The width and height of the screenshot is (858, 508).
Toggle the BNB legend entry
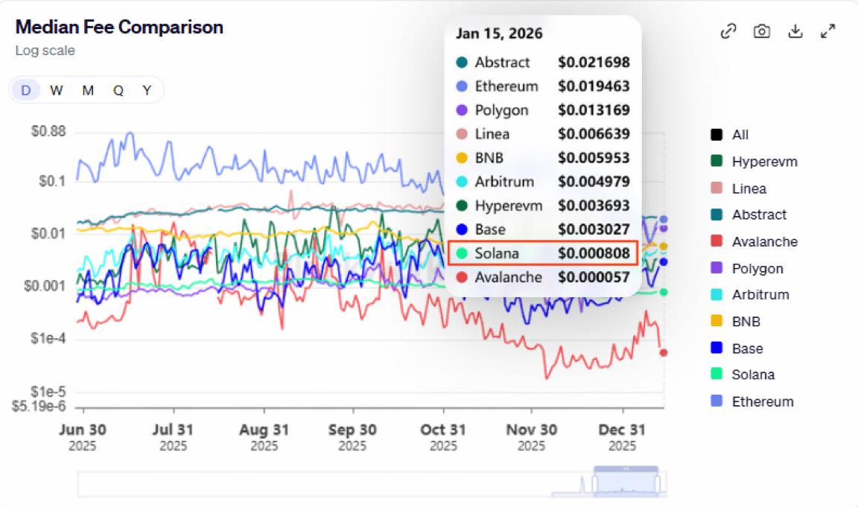click(x=745, y=322)
